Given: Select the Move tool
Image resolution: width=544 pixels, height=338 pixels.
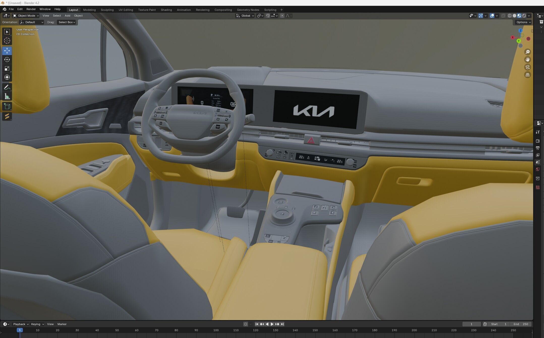Looking at the screenshot, I should click(7, 51).
